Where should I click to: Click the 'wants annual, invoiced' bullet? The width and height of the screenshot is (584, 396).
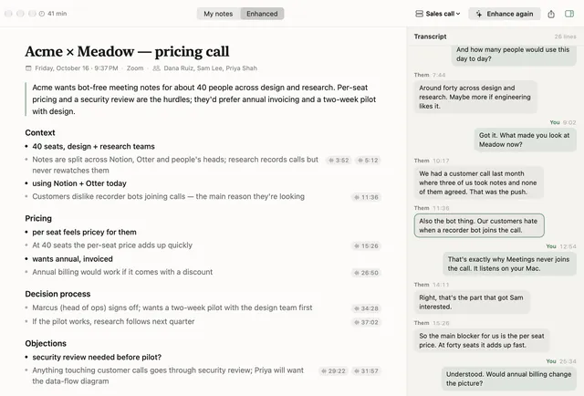72,259
